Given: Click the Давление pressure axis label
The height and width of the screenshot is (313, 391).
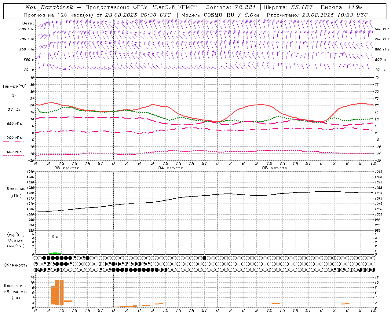Looking at the screenshot, I should pyautogui.click(x=16, y=189).
